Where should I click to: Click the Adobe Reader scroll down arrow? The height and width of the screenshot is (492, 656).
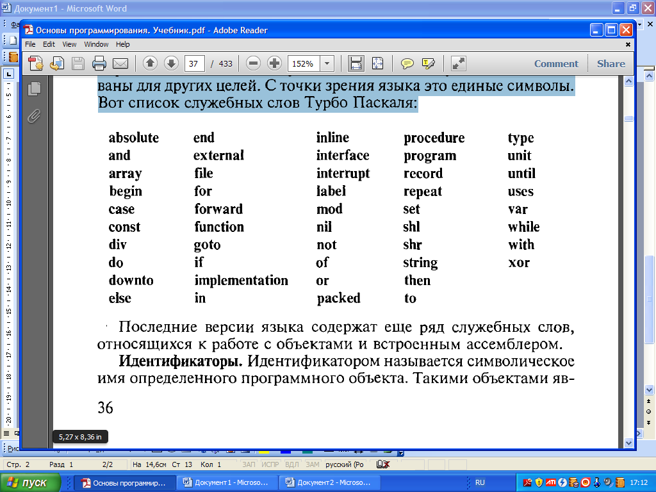click(628, 442)
